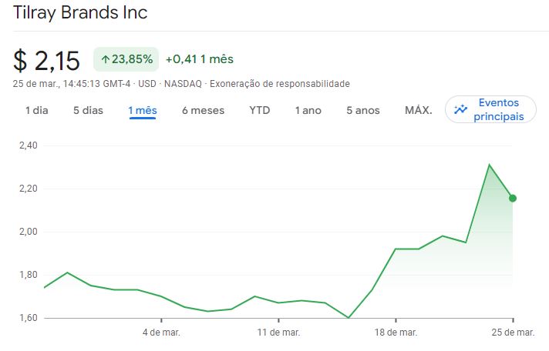Click the green endpoint dot on chart
This screenshot has height=351, width=549.
(513, 198)
